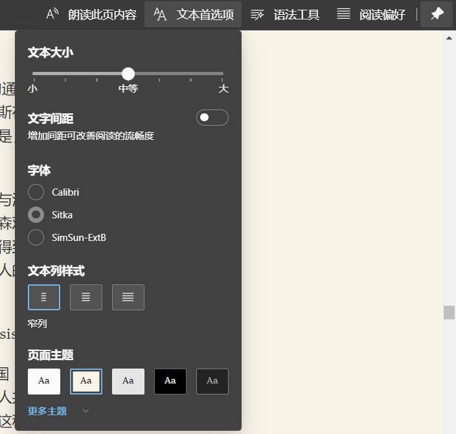Open 更多主题 more themes link
Image resolution: width=456 pixels, height=434 pixels.
tap(47, 411)
